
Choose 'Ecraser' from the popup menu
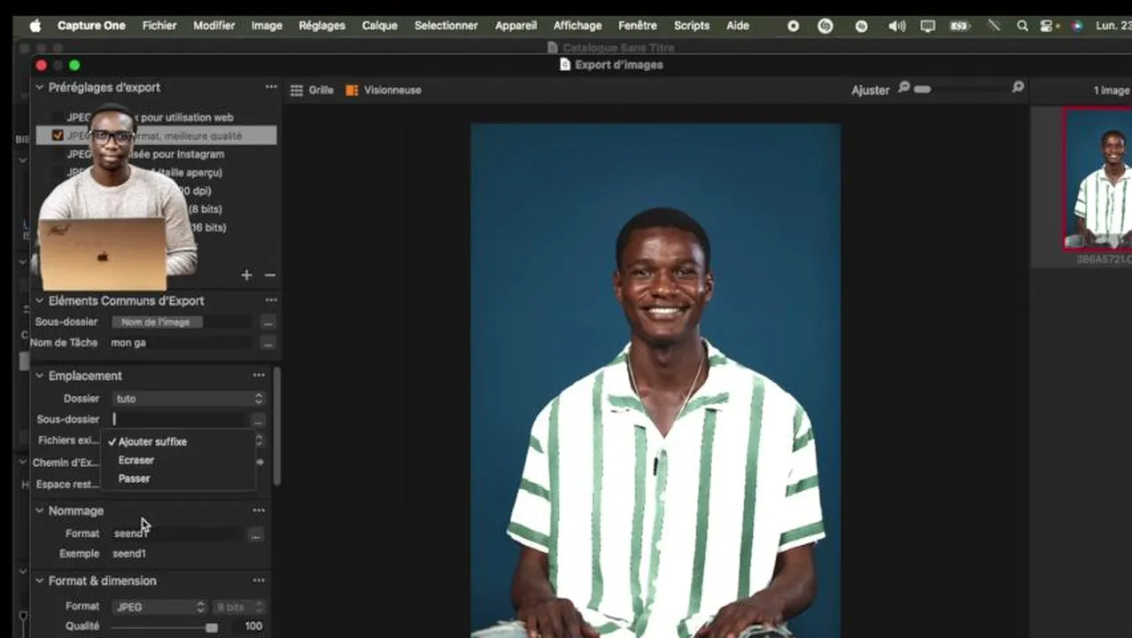click(136, 460)
